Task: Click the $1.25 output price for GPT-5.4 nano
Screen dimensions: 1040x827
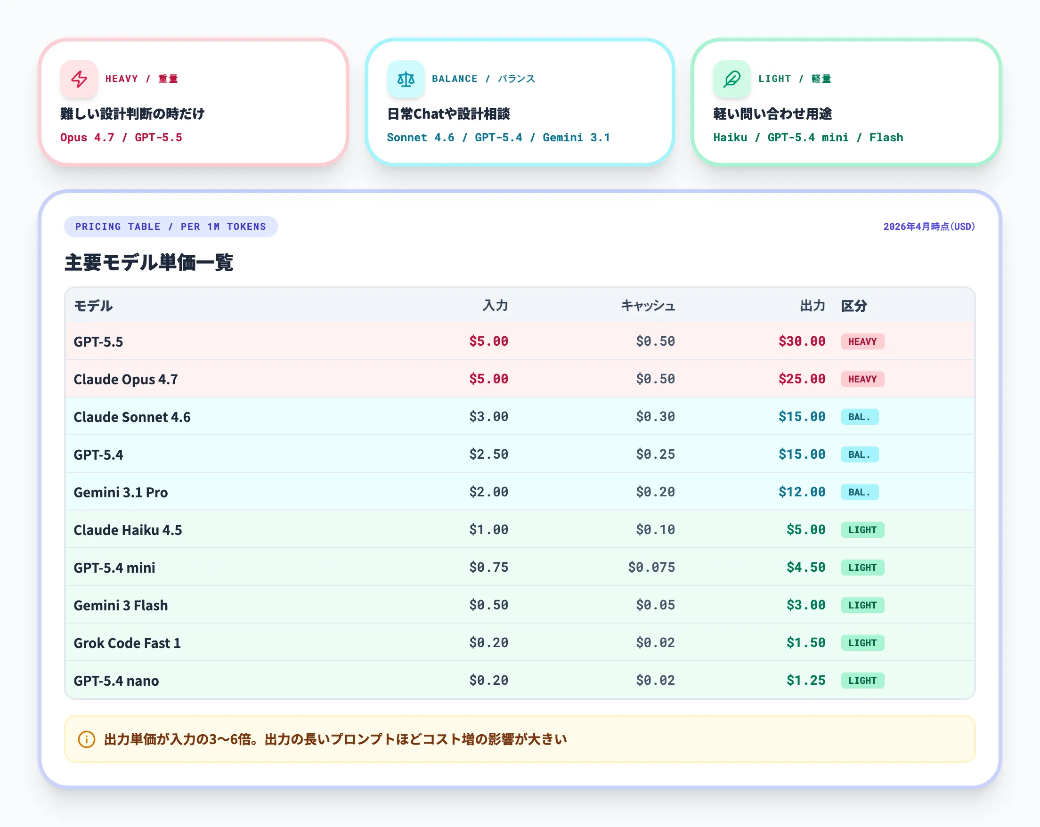Action: pos(806,680)
